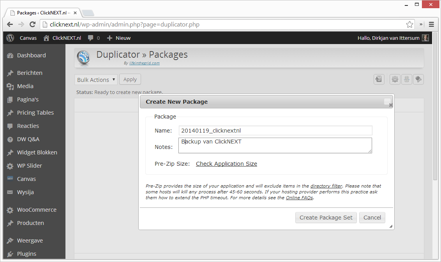Click the Check Application Size link
441x262 pixels.
(226, 164)
